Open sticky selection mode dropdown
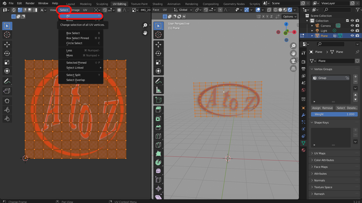 pyautogui.click(x=43, y=10)
